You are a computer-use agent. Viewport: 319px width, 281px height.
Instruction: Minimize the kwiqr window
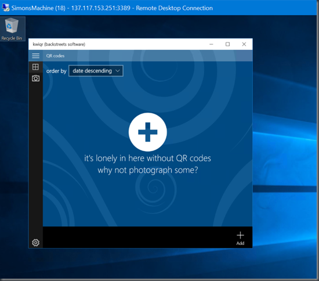pyautogui.click(x=211, y=44)
